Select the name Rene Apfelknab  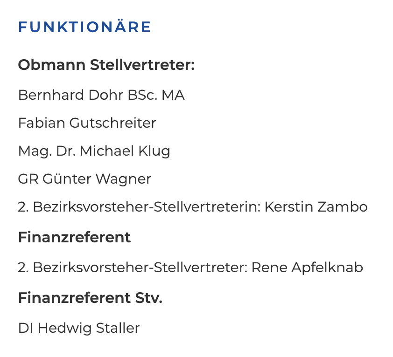pyautogui.click(x=307, y=268)
